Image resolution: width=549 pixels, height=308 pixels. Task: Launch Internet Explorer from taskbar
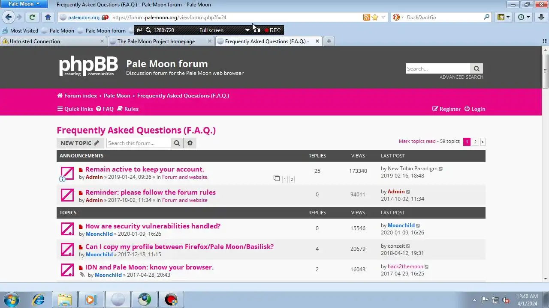(x=38, y=299)
